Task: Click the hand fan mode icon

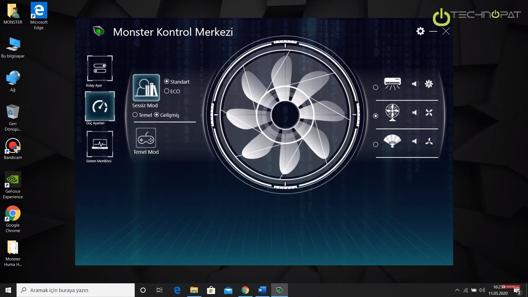Action: click(392, 141)
